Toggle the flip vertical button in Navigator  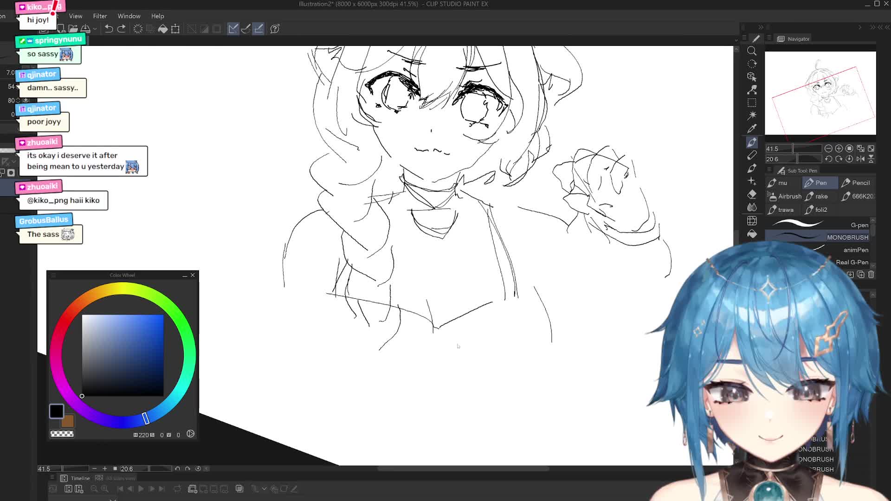click(x=871, y=159)
